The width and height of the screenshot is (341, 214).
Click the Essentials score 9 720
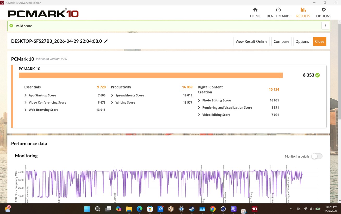(101, 87)
